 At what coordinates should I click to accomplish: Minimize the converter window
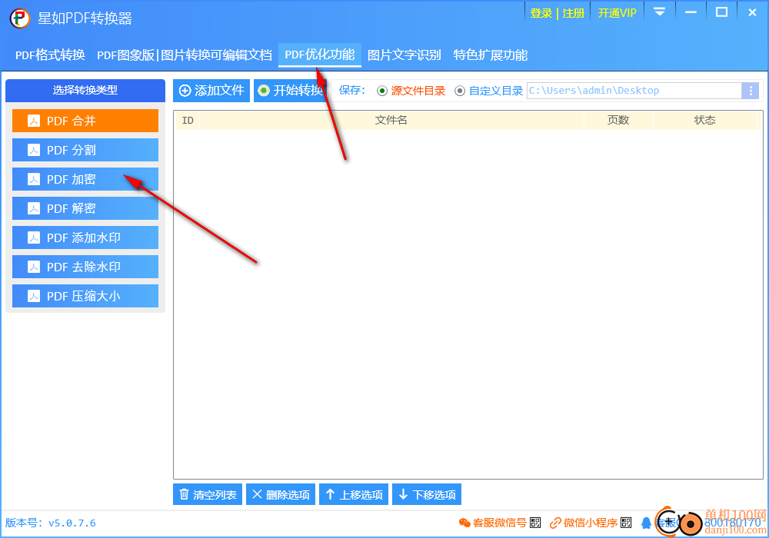[x=691, y=12]
